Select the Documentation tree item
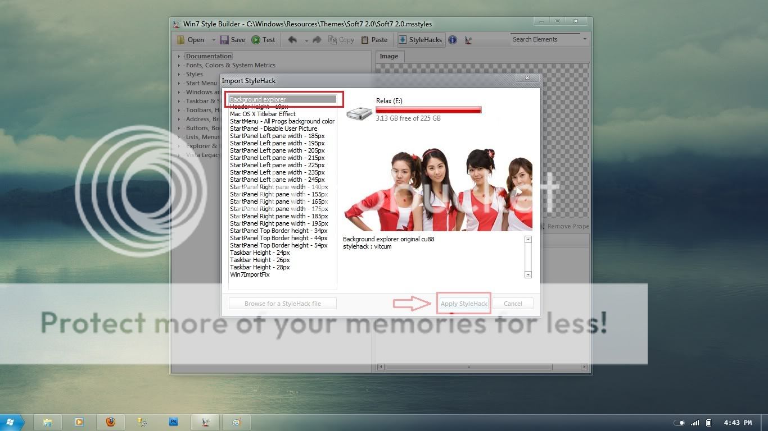Screen dimensions: 768x431 tap(209, 56)
